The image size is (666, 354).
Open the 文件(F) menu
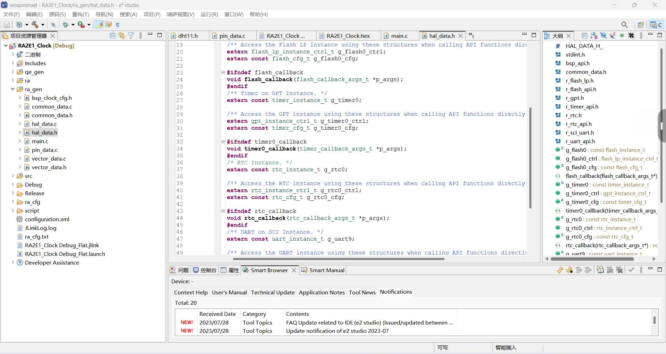point(11,14)
